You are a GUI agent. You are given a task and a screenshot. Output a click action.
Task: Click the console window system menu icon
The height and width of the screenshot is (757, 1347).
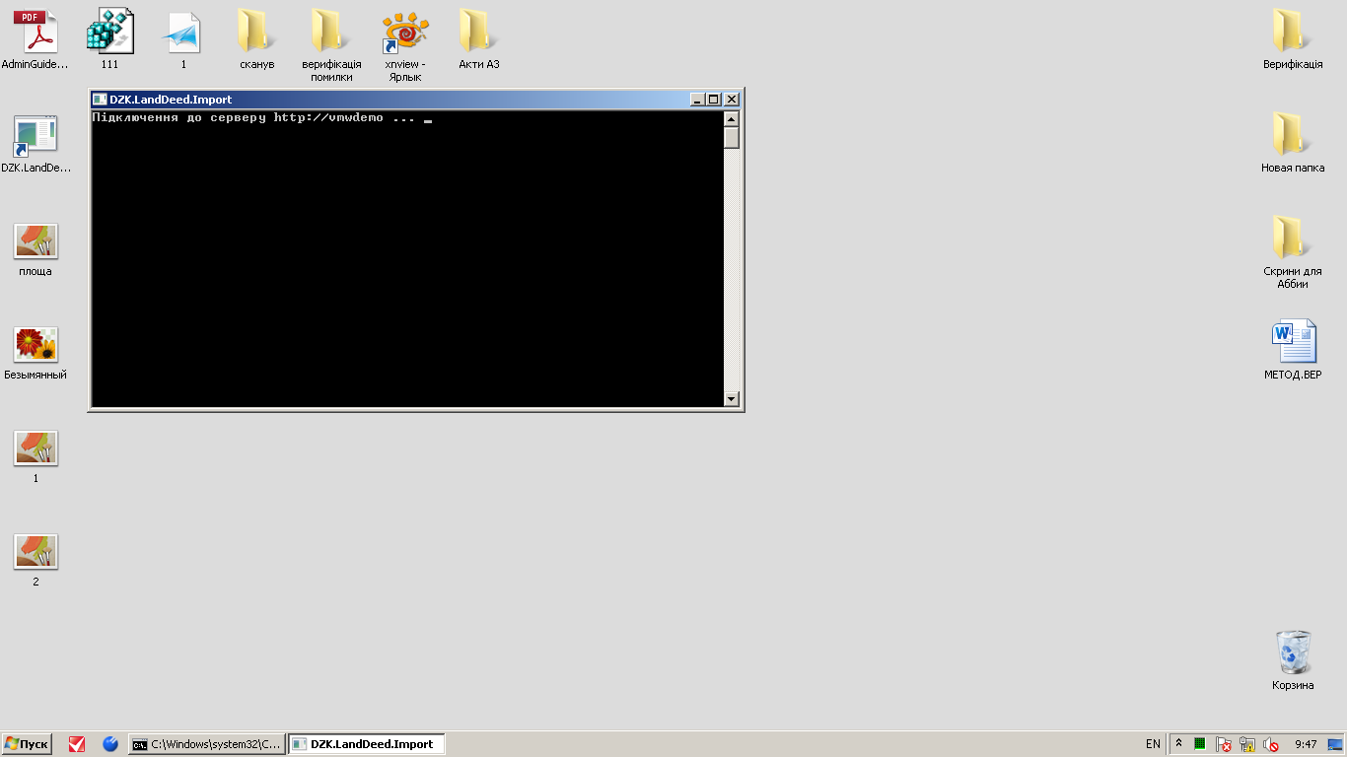100,100
